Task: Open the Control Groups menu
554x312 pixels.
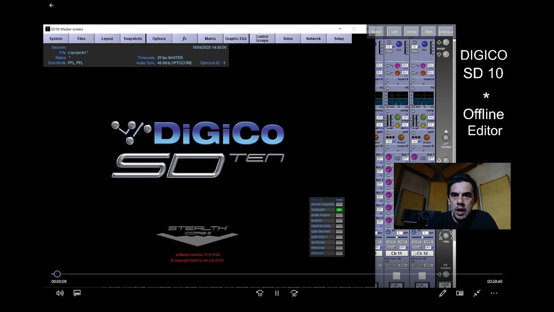Action: [x=262, y=39]
